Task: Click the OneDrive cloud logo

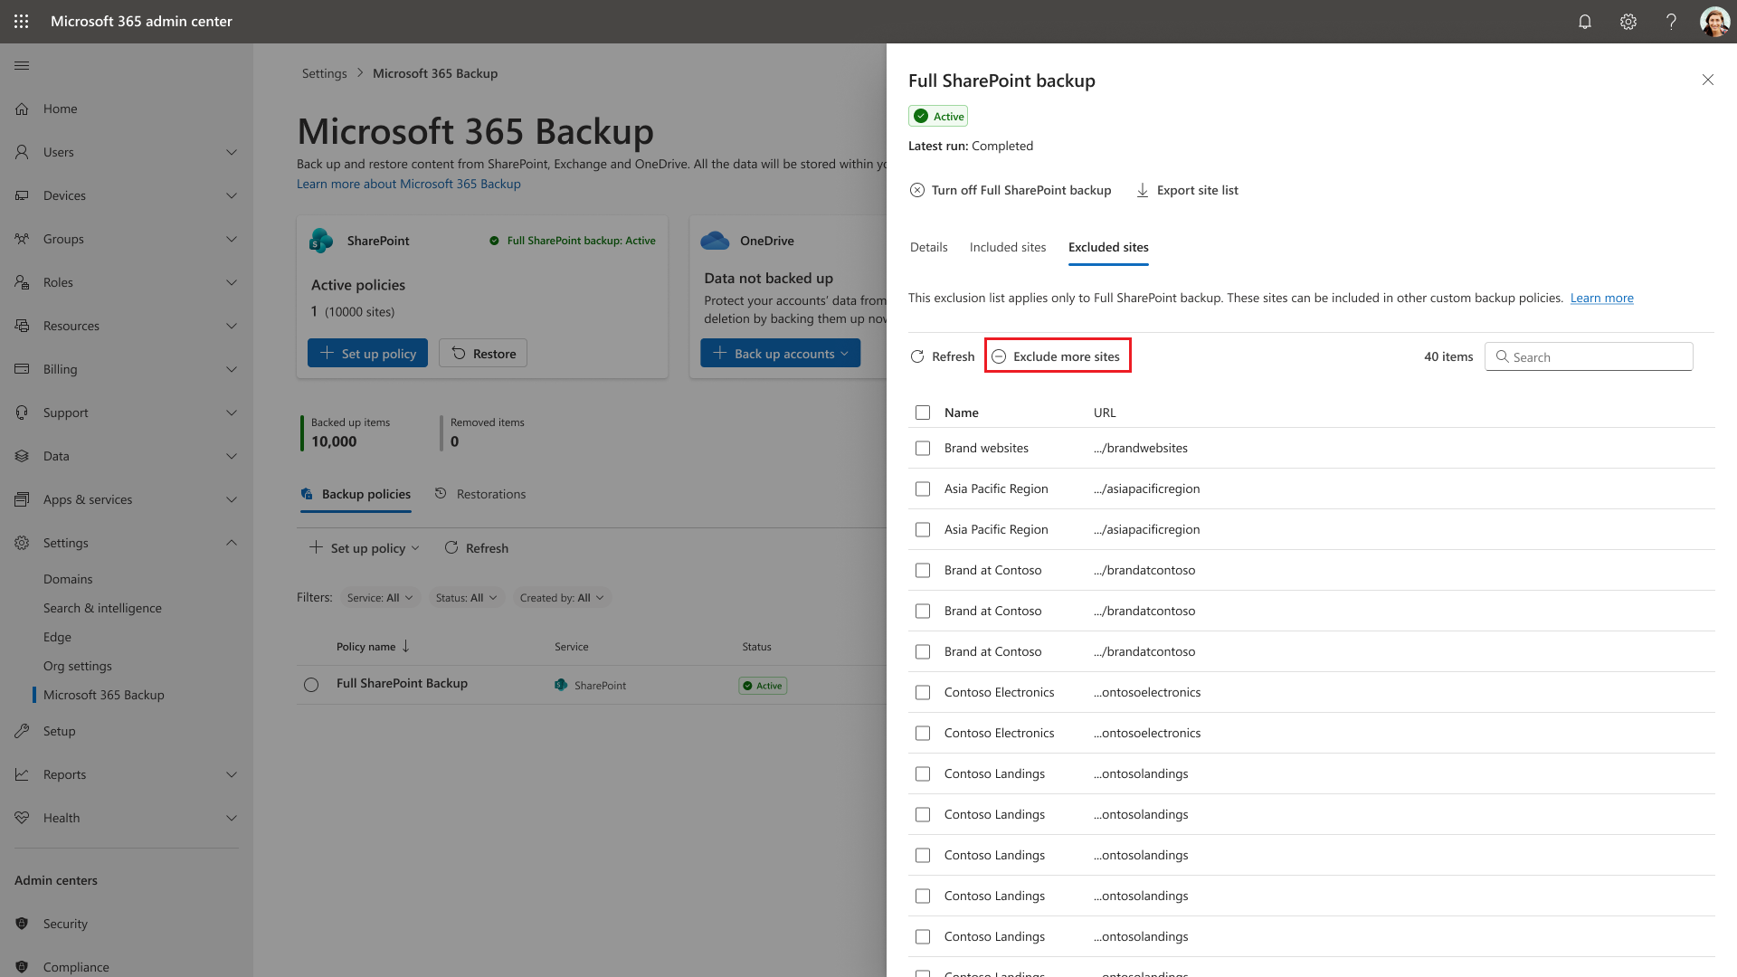Action: point(715,241)
